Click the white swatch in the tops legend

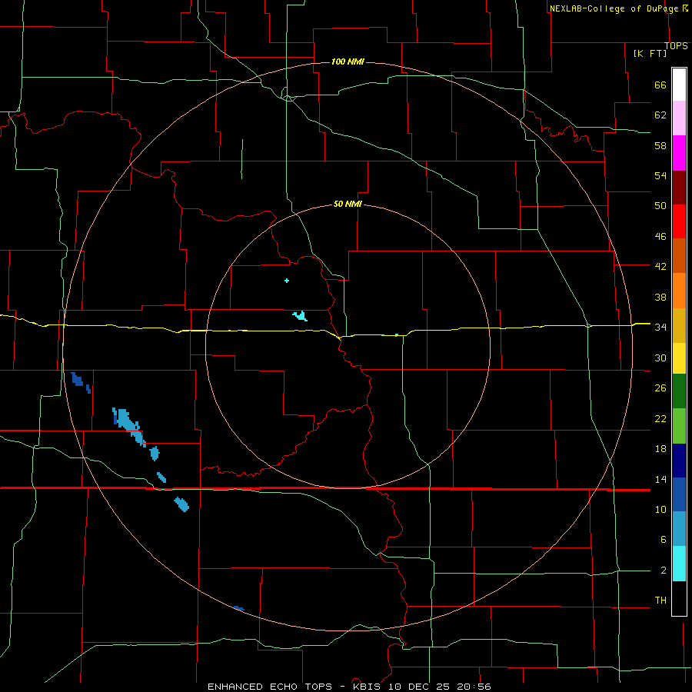point(679,85)
